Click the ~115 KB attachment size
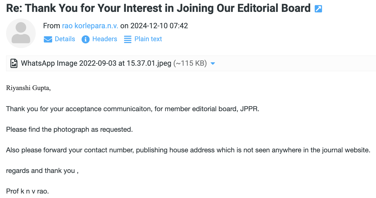This screenshot has height=198, width=376. 190,63
